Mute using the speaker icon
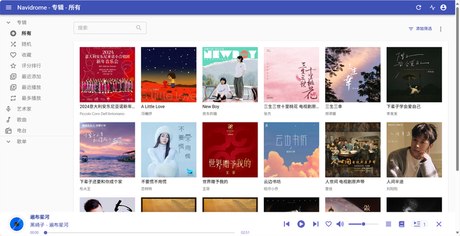This screenshot has width=460, height=236. click(x=340, y=224)
